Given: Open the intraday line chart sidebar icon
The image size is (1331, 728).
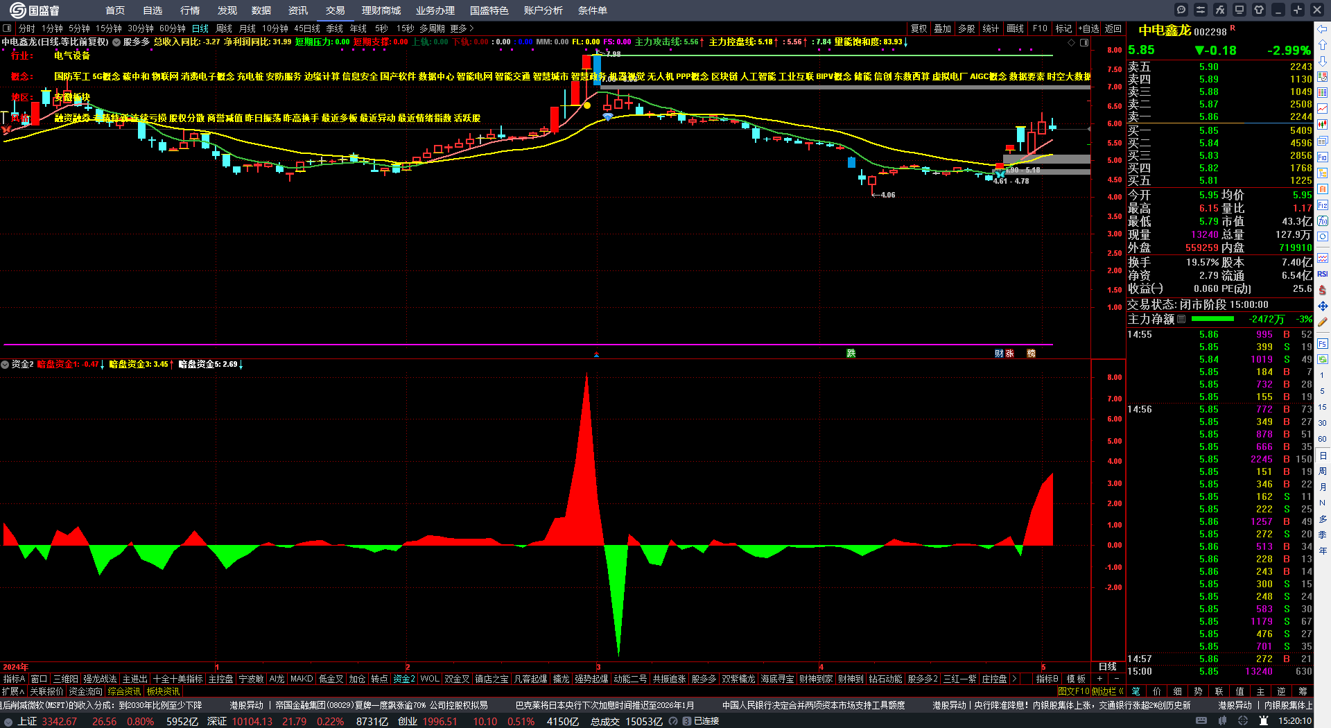Looking at the screenshot, I should coord(1323,108).
